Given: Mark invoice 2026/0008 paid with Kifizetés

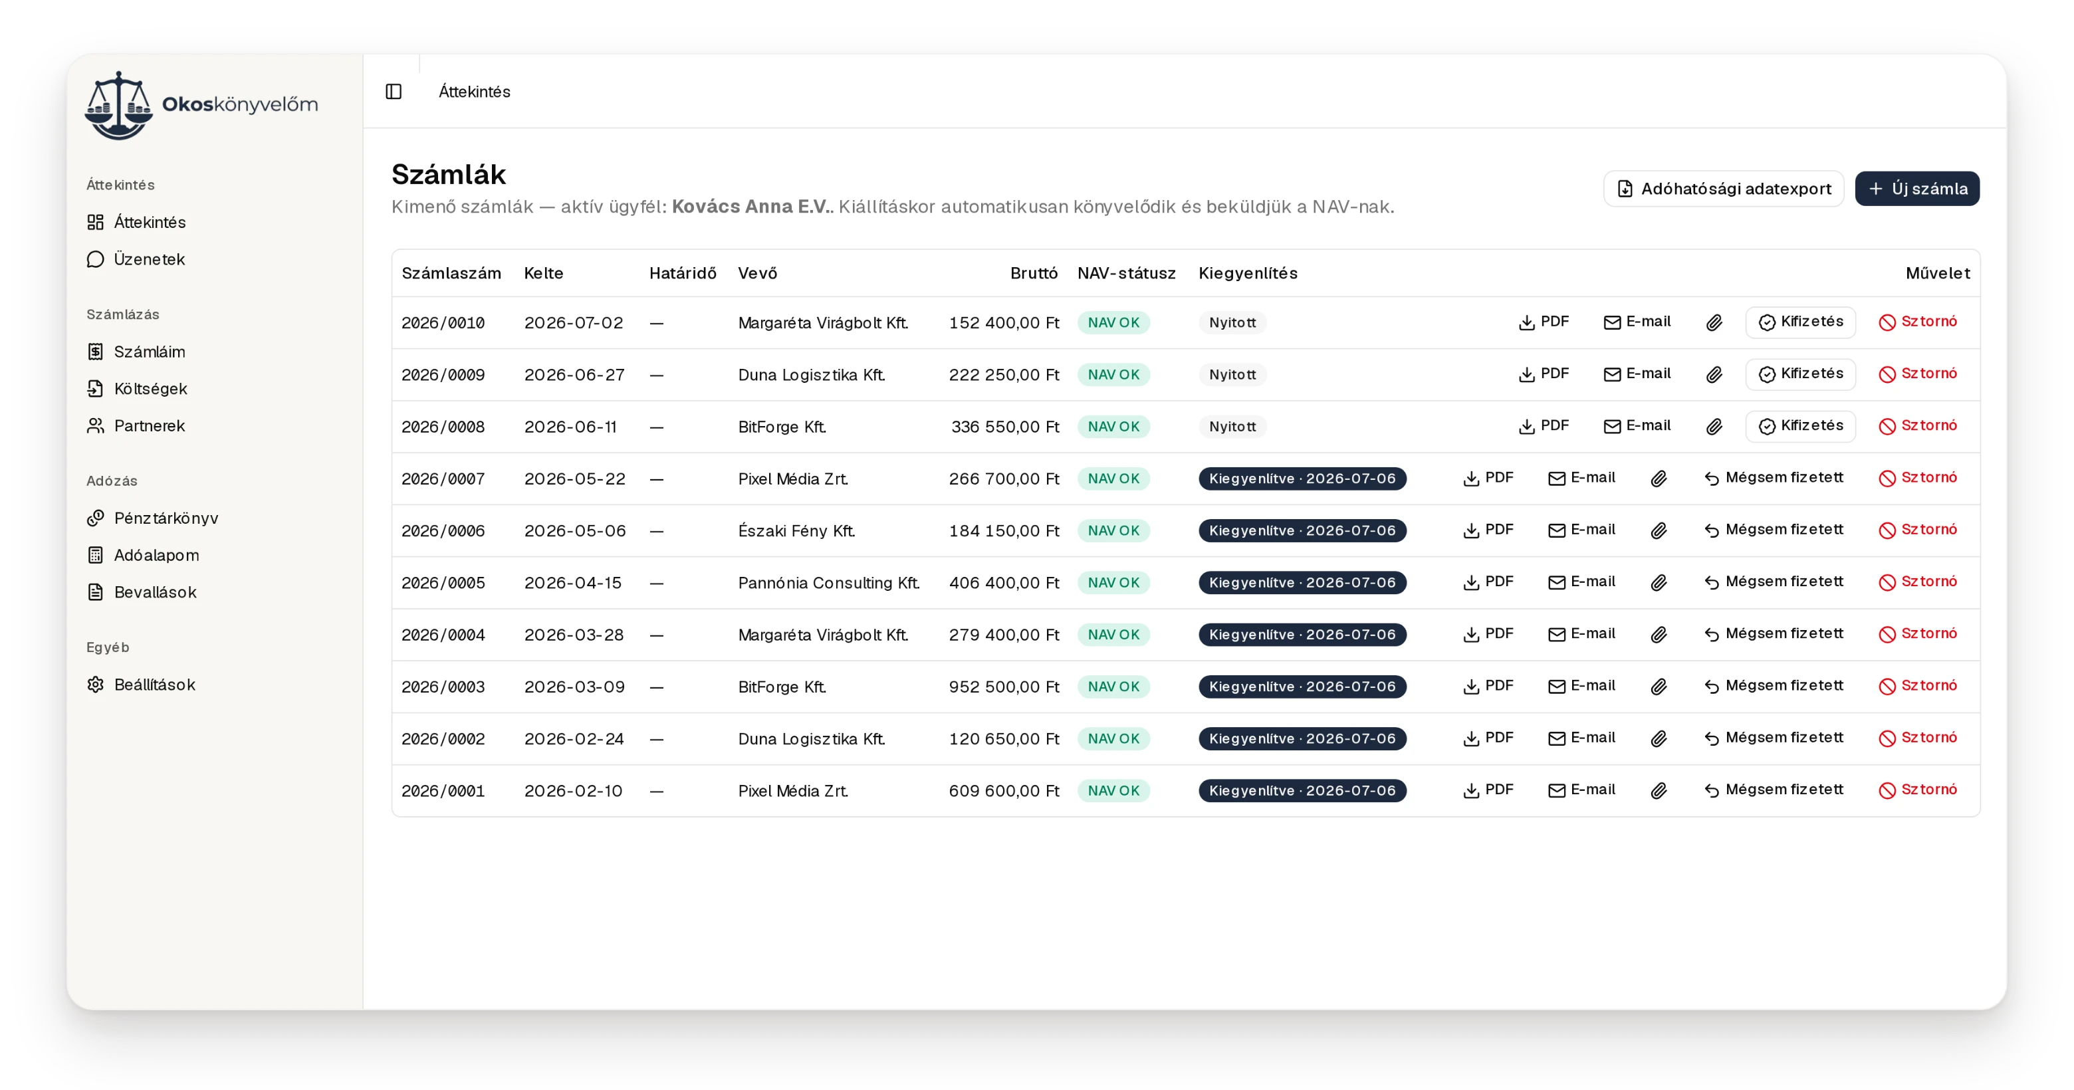Looking at the screenshot, I should 1800,426.
